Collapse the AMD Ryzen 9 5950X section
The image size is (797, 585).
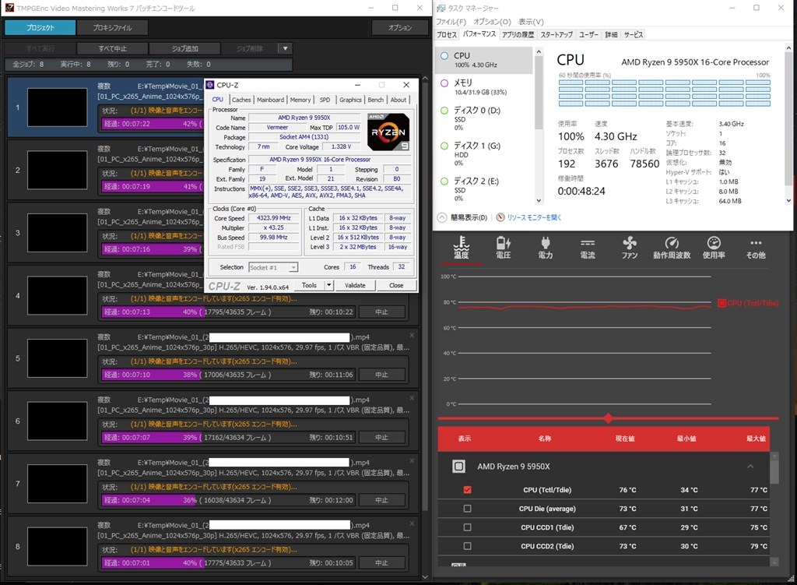pyautogui.click(x=750, y=467)
